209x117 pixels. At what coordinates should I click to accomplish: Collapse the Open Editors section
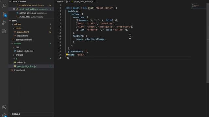coord(10,1)
